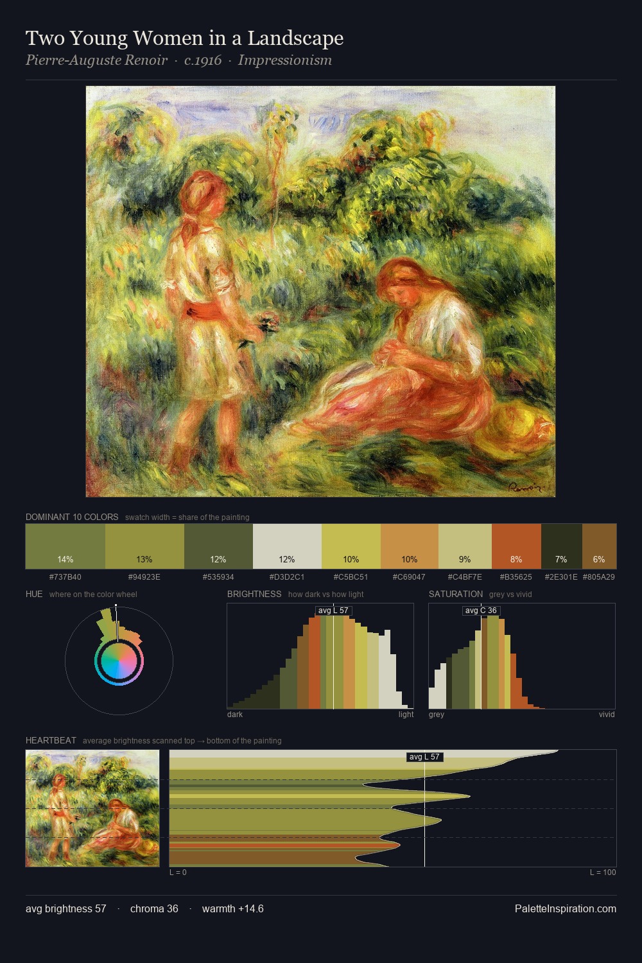642x963 pixels.
Task: Click the brown #805A29 swatch
Action: [x=599, y=546]
